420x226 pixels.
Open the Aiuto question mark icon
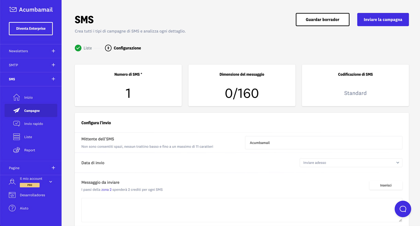point(12,208)
